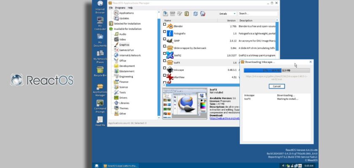
Task: Select the Glide wrapper package icon
Action: (x=170, y=48)
